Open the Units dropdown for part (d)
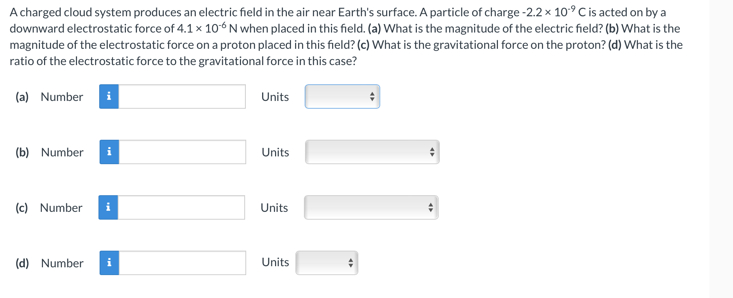 326,263
